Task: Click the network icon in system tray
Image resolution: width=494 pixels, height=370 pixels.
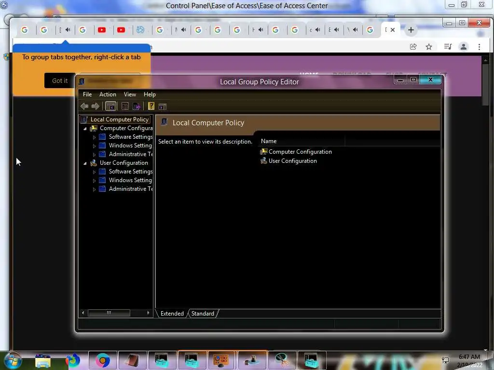Action: point(445,360)
